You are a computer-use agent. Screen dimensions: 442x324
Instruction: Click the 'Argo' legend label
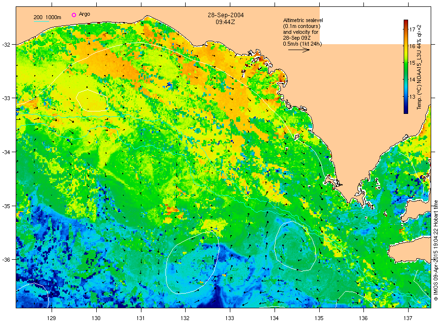pos(84,14)
